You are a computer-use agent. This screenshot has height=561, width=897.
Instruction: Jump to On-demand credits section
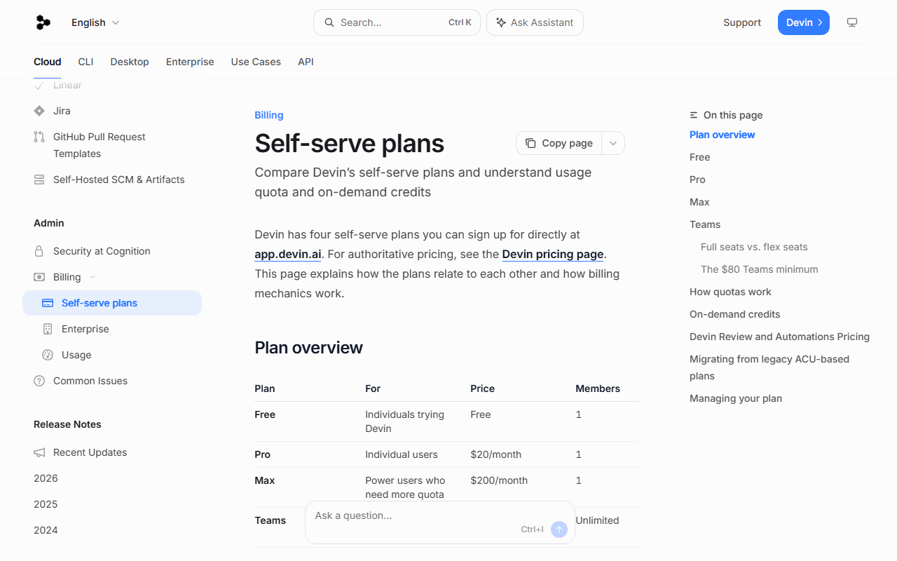[x=734, y=314]
